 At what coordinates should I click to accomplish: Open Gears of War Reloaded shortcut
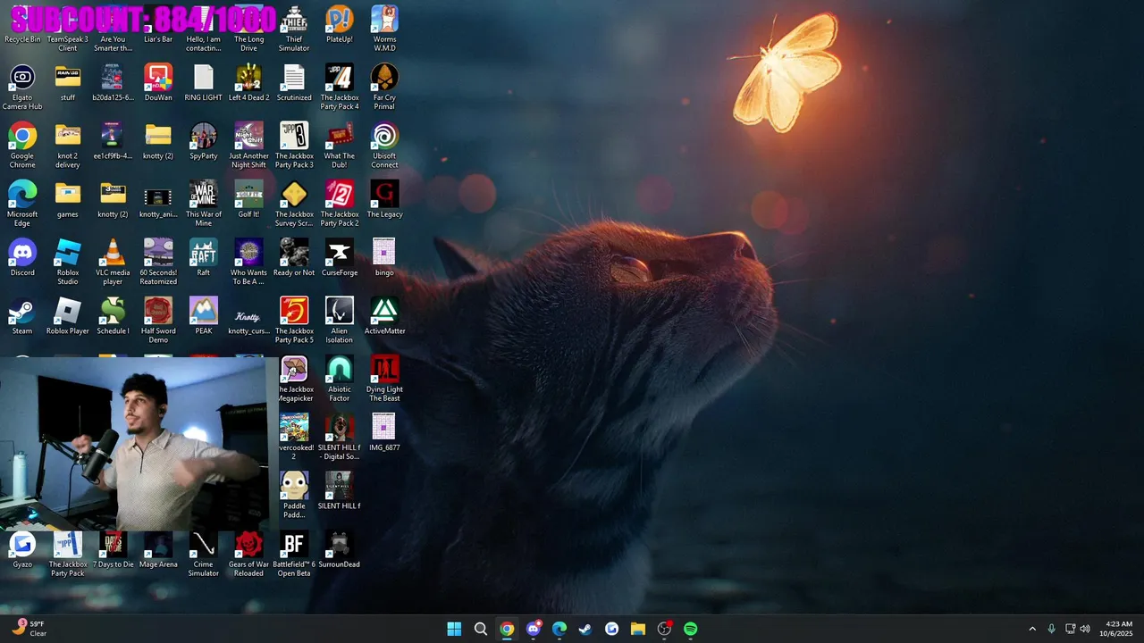(248, 554)
